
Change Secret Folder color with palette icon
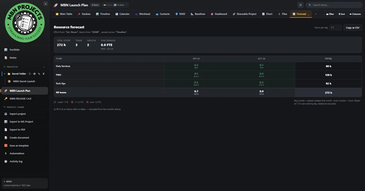[34, 74]
